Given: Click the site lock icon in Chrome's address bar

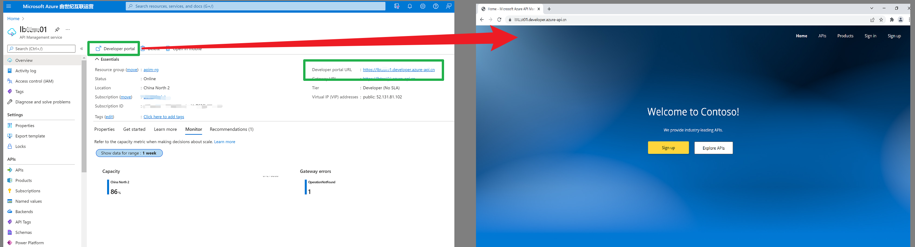Looking at the screenshot, I should pos(510,20).
